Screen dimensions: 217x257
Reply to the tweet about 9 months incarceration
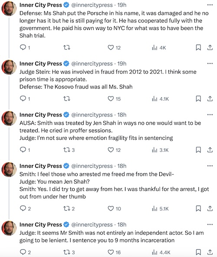tap(25, 252)
